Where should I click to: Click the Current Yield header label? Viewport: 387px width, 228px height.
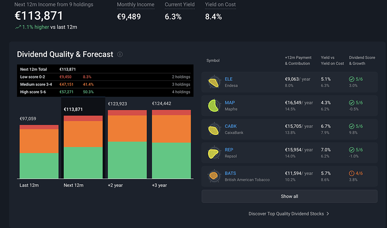pos(179,4)
